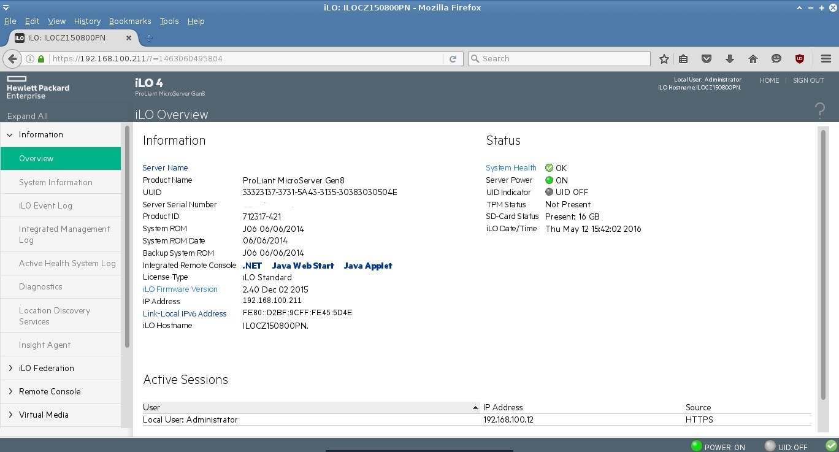839x452 pixels.
Task: Launch the .NET remote console link
Action: (x=252, y=266)
